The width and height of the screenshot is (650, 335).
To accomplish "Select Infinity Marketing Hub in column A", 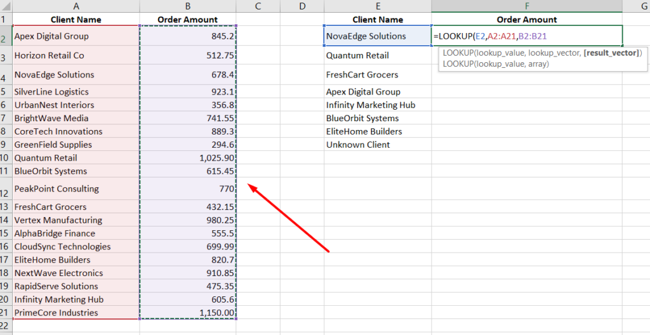I will (76, 299).
